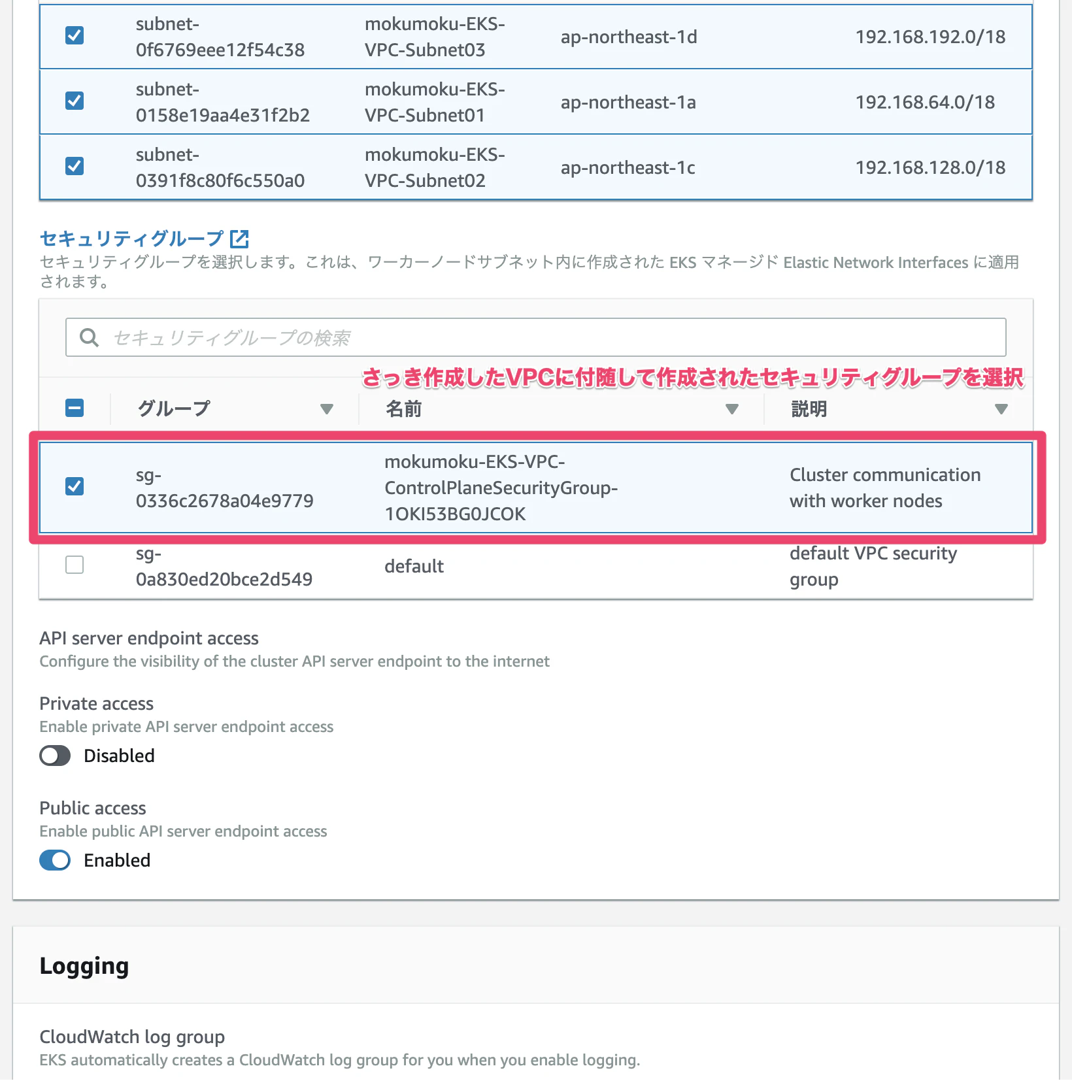This screenshot has width=1072, height=1081.
Task: Click the 'Cluster communication with worker nodes' description
Action: [x=885, y=488]
